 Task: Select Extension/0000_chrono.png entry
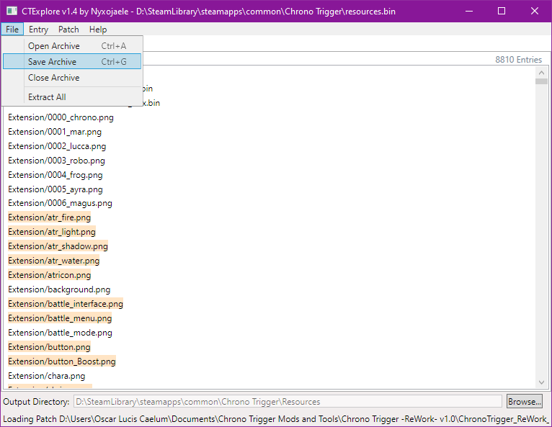tap(61, 117)
